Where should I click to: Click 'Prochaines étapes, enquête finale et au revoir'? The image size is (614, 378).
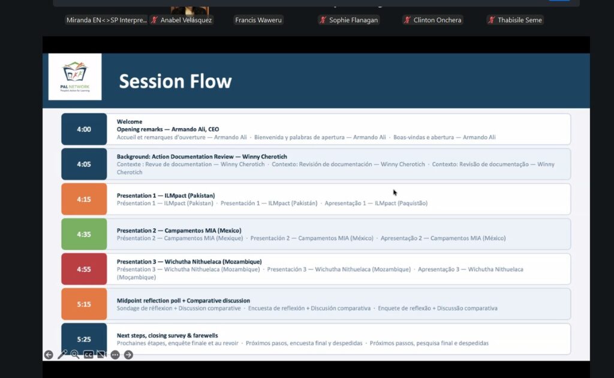(177, 343)
